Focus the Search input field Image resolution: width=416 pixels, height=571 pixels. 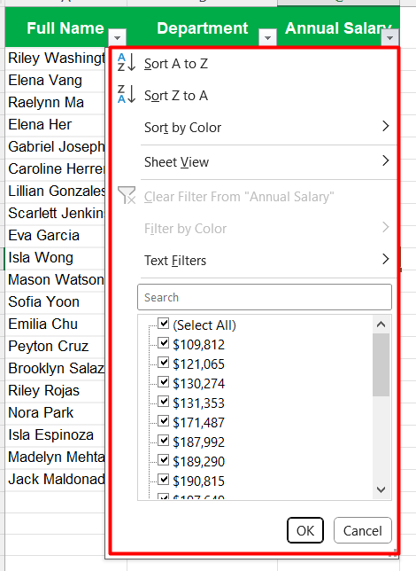pos(265,297)
